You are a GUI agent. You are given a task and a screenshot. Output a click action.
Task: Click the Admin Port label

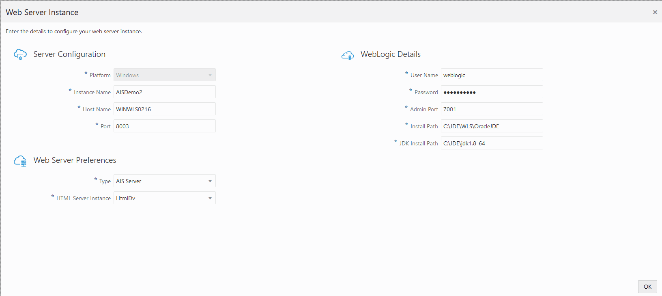click(424, 109)
